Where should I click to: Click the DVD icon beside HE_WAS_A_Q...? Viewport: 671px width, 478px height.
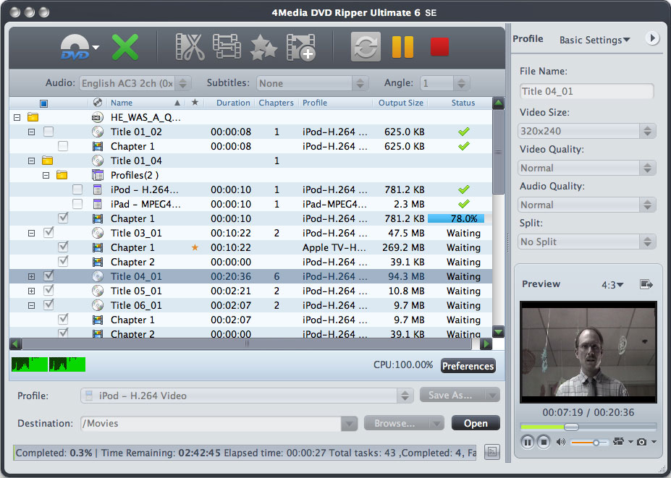tap(98, 117)
